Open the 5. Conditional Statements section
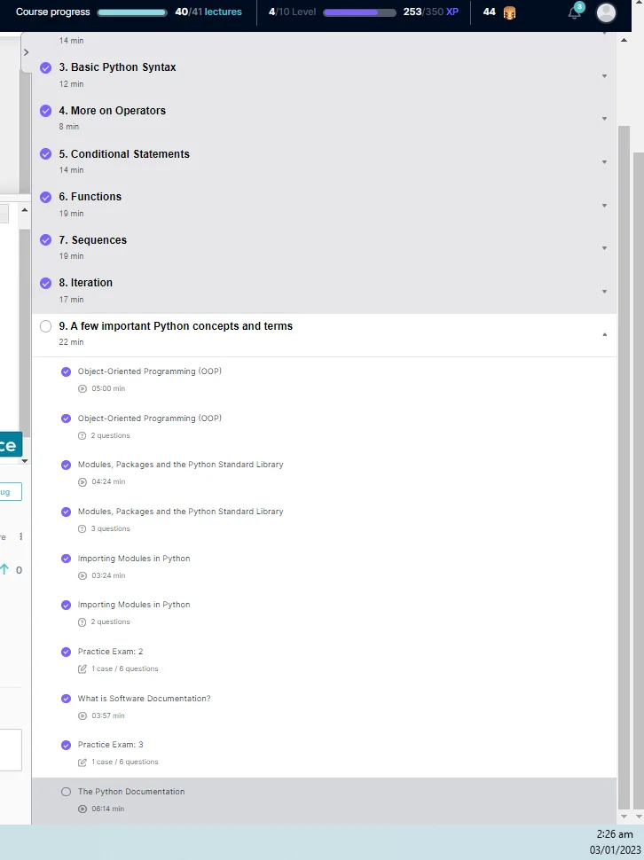Image resolution: width=644 pixels, height=860 pixels. pyautogui.click(x=124, y=154)
